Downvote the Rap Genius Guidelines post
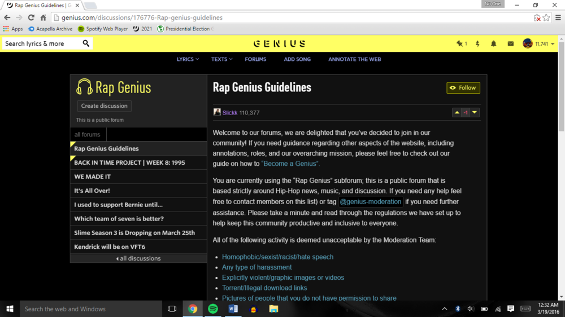Viewport: 565px width, 317px height. pyautogui.click(x=475, y=113)
